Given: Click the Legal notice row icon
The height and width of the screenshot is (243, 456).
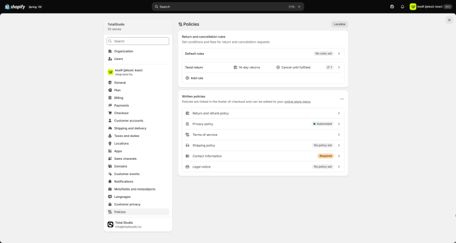Looking at the screenshot, I should 188,167.
